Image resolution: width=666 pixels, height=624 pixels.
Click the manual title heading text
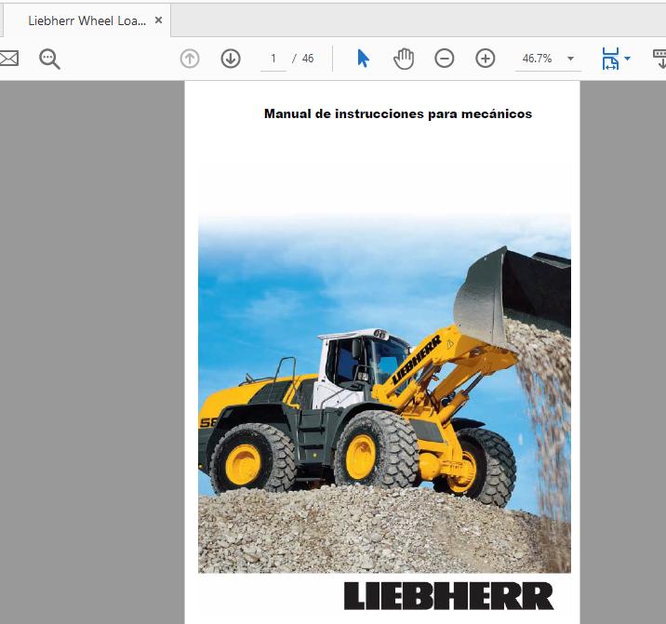click(398, 113)
